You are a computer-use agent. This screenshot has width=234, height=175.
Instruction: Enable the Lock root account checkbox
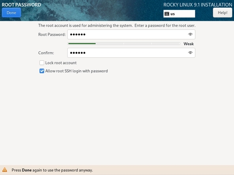[x=42, y=63]
